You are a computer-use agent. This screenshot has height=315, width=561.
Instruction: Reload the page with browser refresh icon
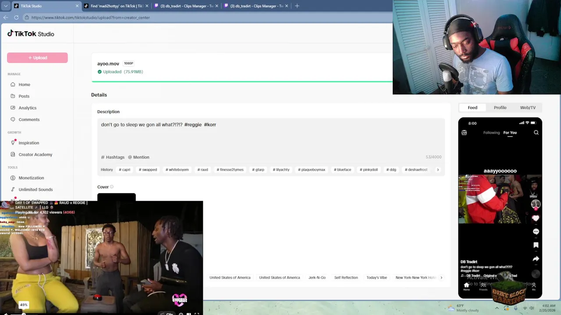coord(16,17)
